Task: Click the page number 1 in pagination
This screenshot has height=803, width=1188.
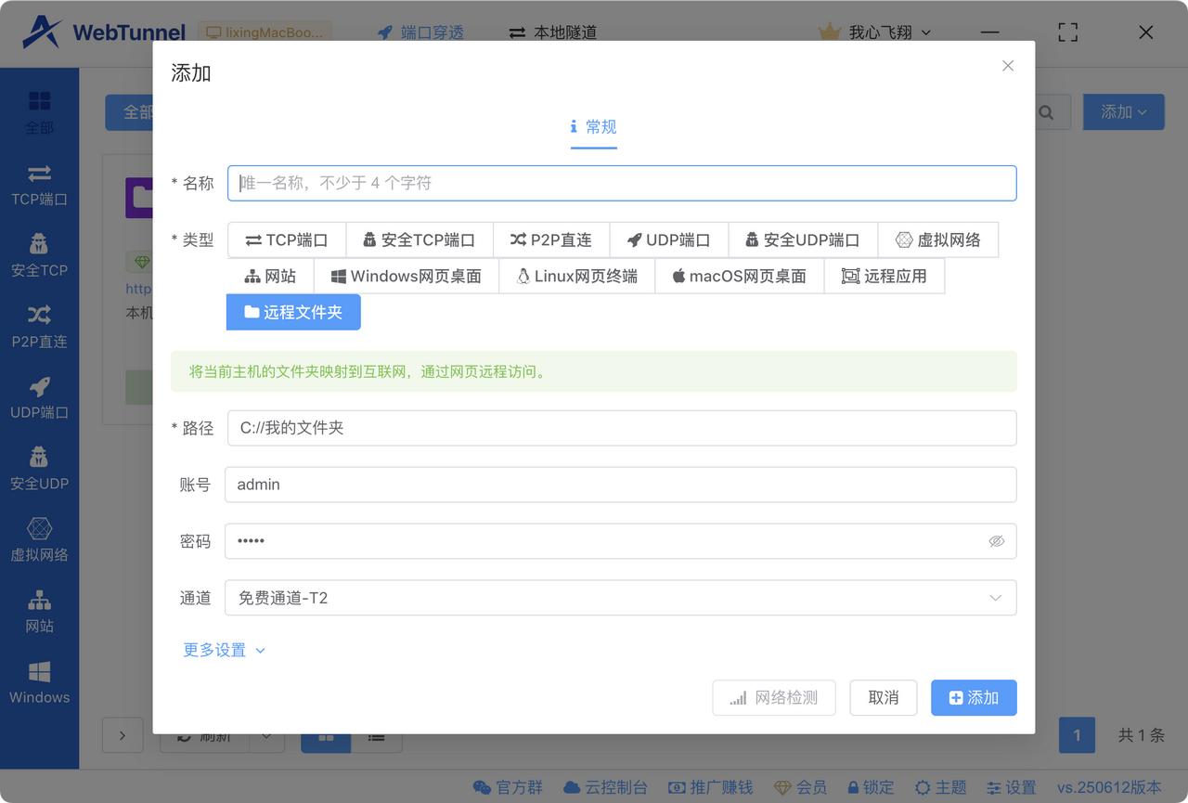Action: [x=1077, y=734]
